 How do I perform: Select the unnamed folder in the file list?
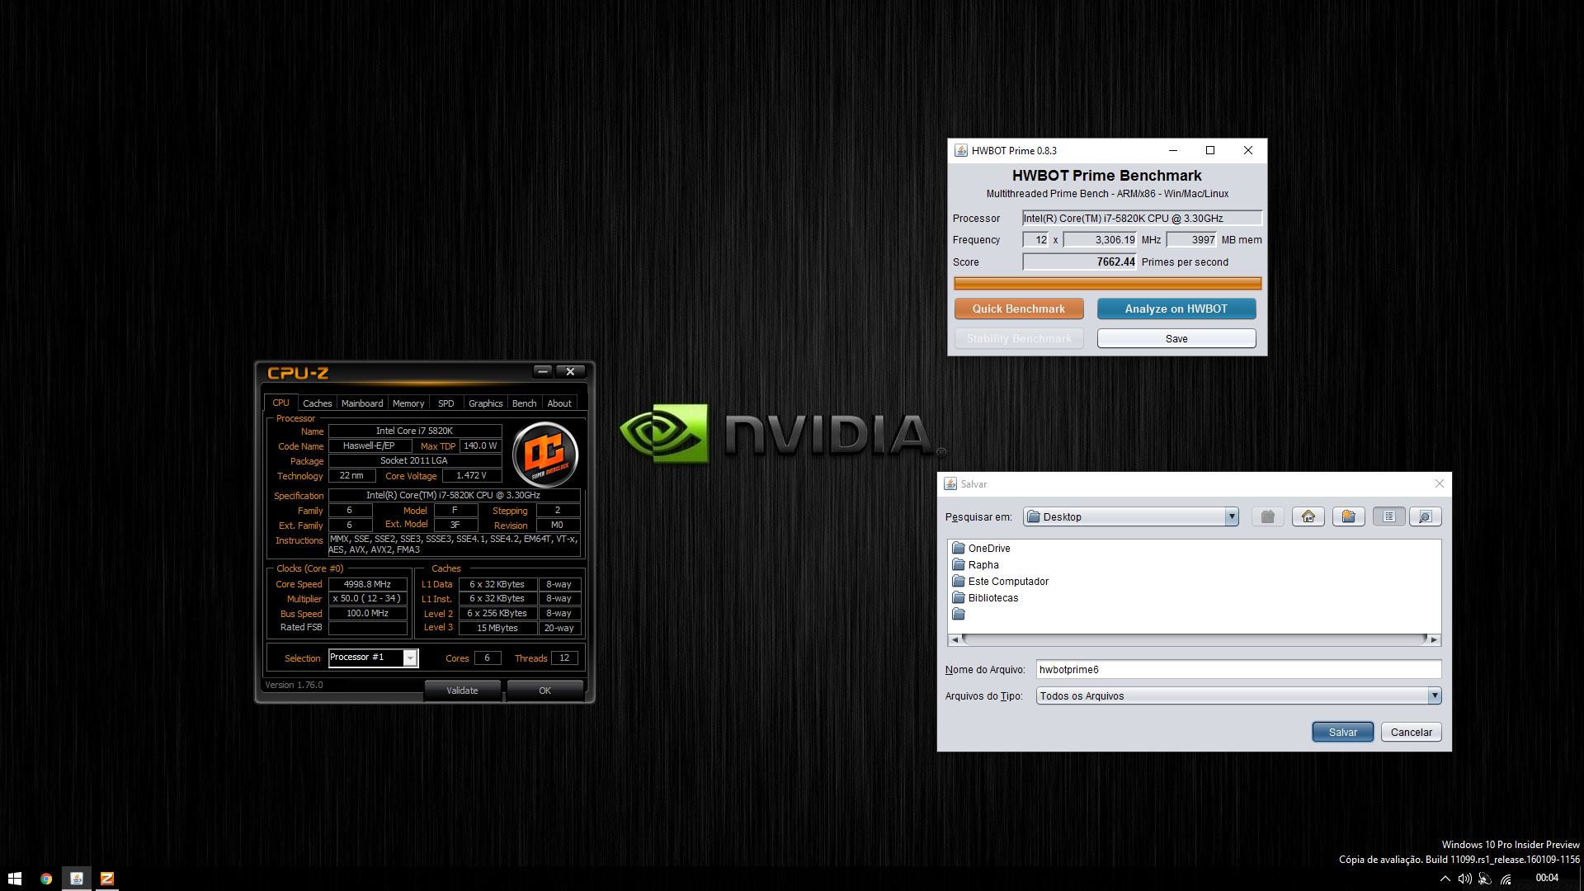[x=959, y=614]
